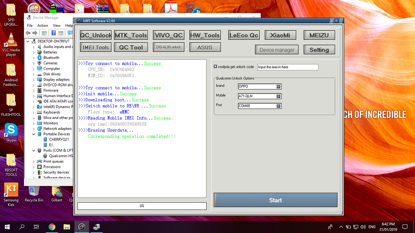Open the HW_Tools module

[x=205, y=35]
